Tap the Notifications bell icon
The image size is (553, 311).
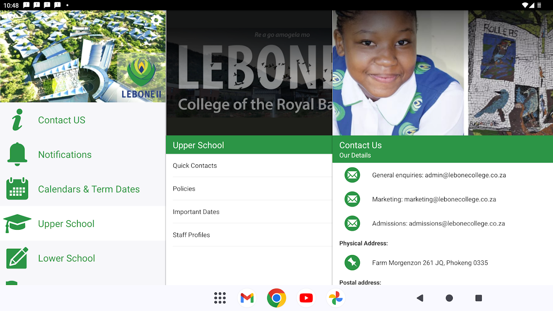(17, 154)
